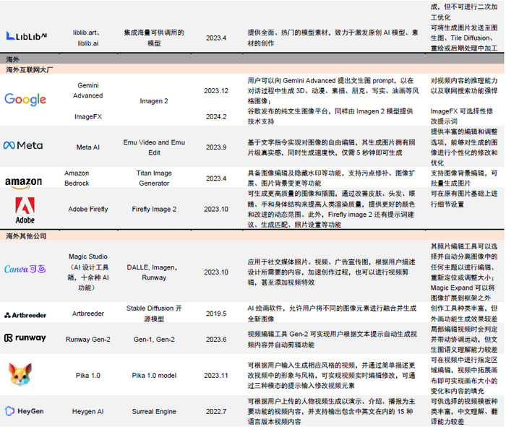Click the Artbreeder product name cell
The height and width of the screenshot is (427, 506).
87,314
